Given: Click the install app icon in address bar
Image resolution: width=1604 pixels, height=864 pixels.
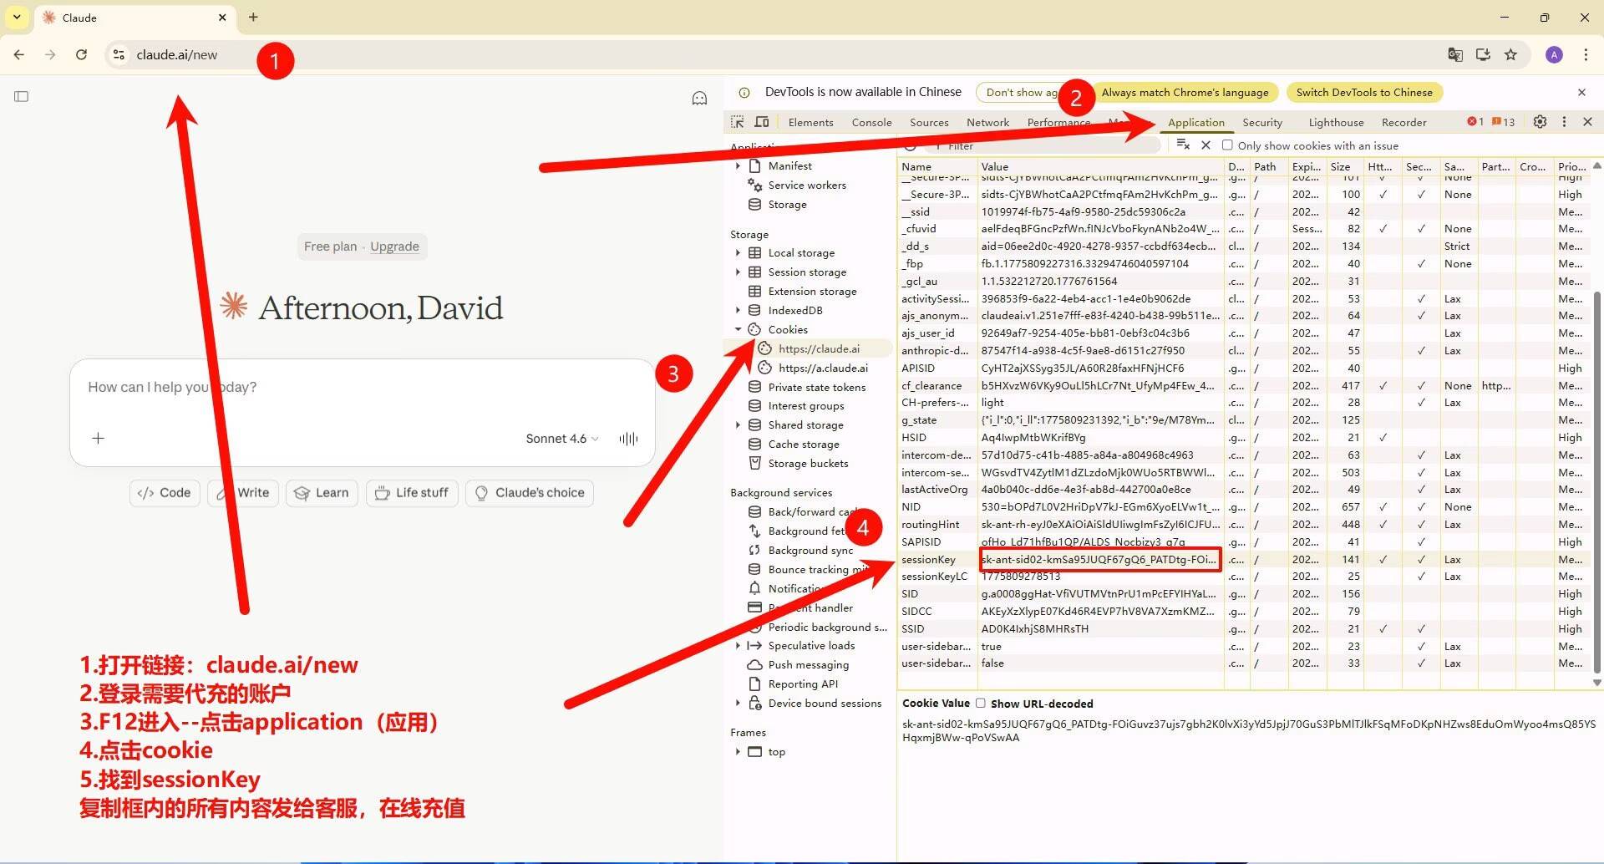Looking at the screenshot, I should pos(1483,54).
